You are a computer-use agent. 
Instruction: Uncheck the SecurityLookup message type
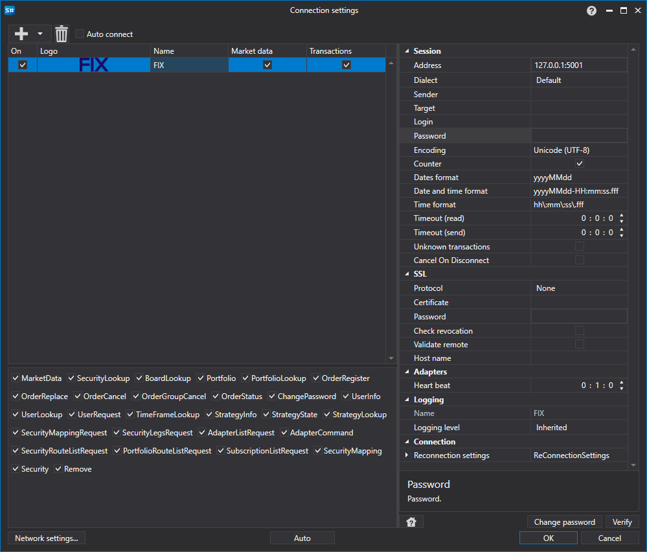click(71, 378)
